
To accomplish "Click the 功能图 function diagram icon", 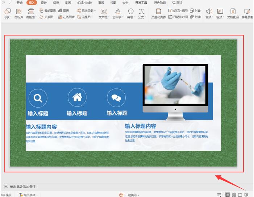I will tap(31, 12).
